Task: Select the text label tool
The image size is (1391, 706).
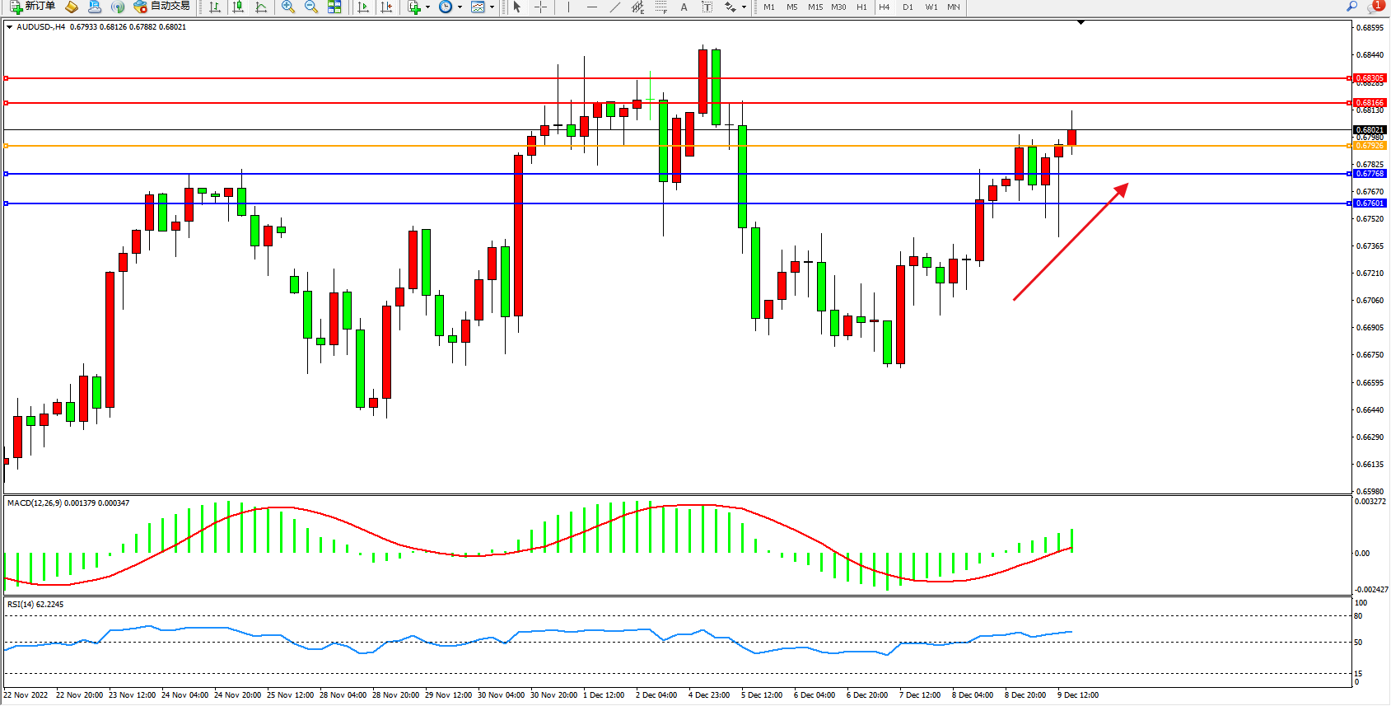Action: click(684, 7)
